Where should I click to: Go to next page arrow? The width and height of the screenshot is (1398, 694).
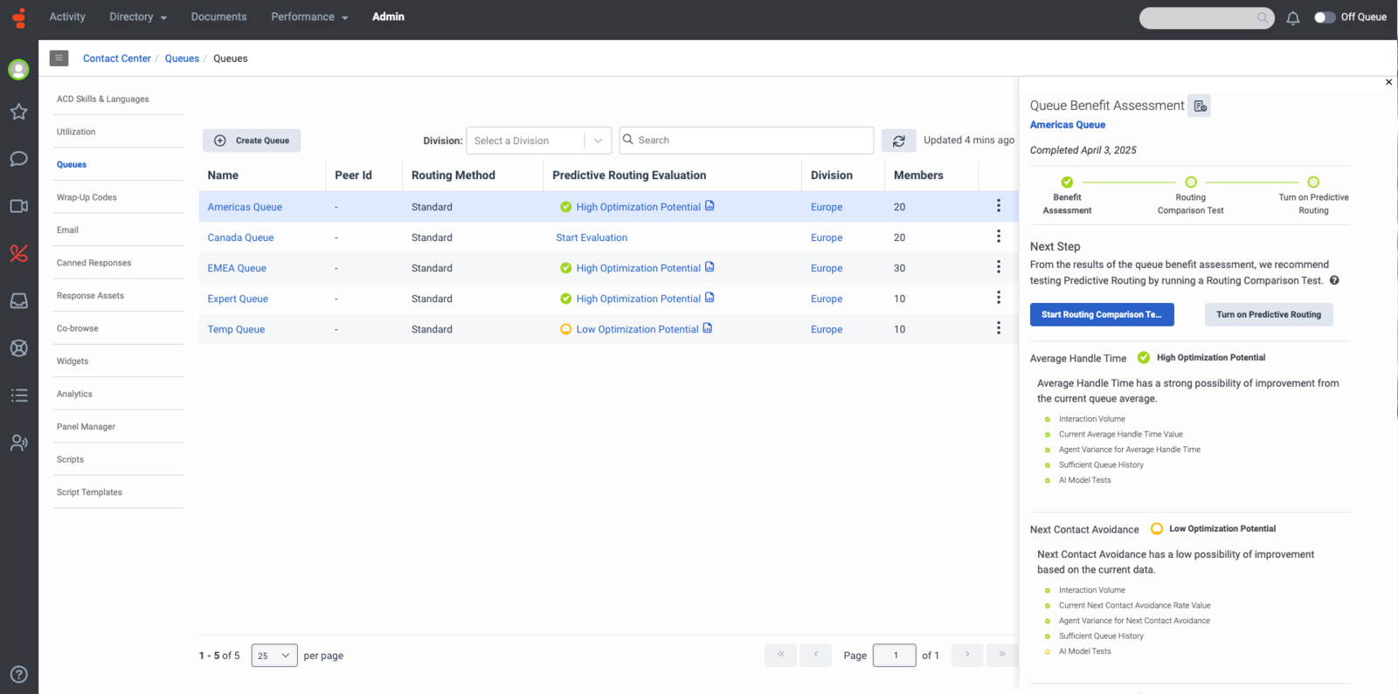click(x=967, y=655)
